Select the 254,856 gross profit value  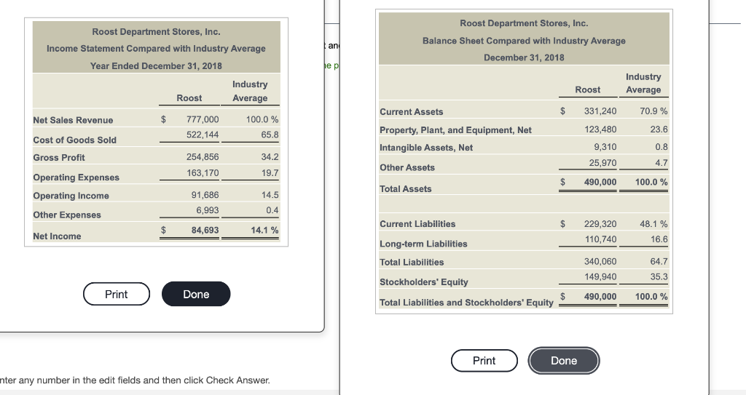(203, 156)
